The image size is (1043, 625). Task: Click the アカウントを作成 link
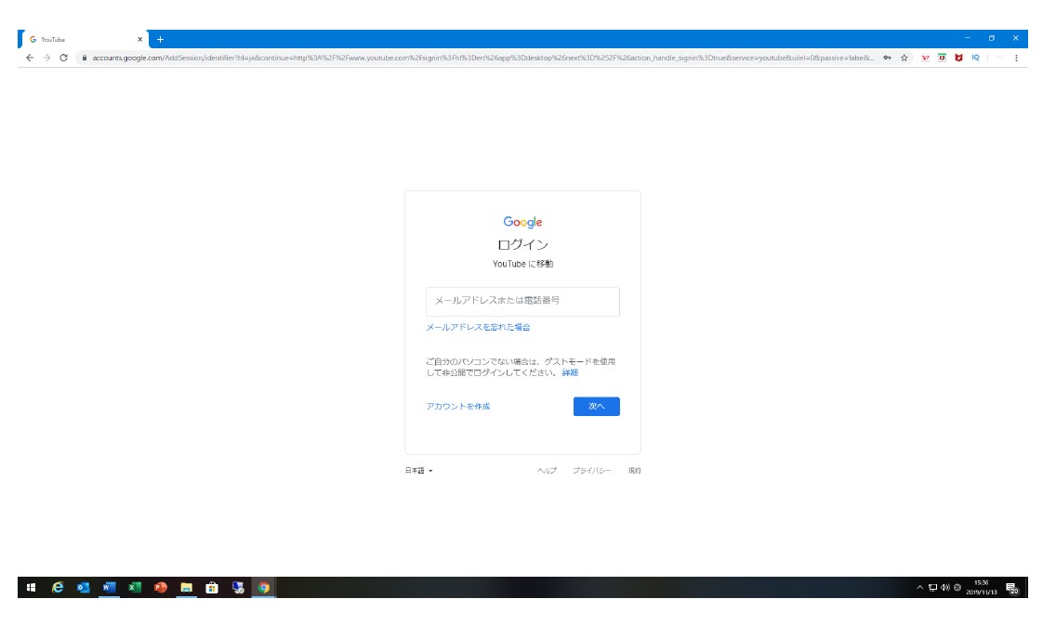[x=457, y=407]
